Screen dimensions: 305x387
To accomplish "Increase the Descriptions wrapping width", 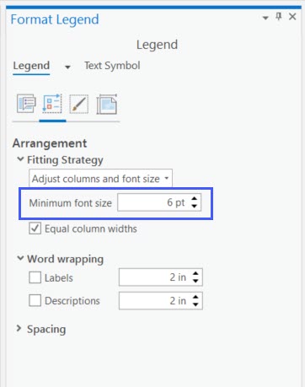I will click(x=195, y=297).
